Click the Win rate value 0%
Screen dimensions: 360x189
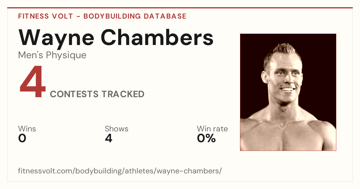206,138
